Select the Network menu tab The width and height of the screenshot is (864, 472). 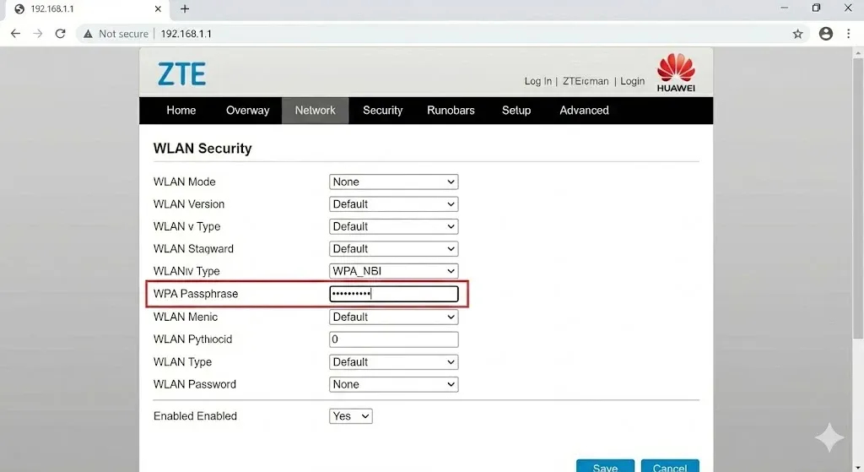click(316, 111)
